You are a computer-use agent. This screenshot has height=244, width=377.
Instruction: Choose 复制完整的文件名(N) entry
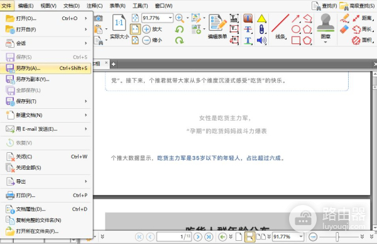[46, 220]
